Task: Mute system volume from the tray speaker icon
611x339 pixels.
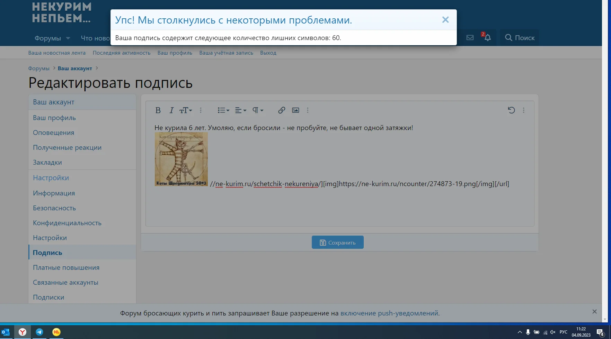Action: coord(552,332)
